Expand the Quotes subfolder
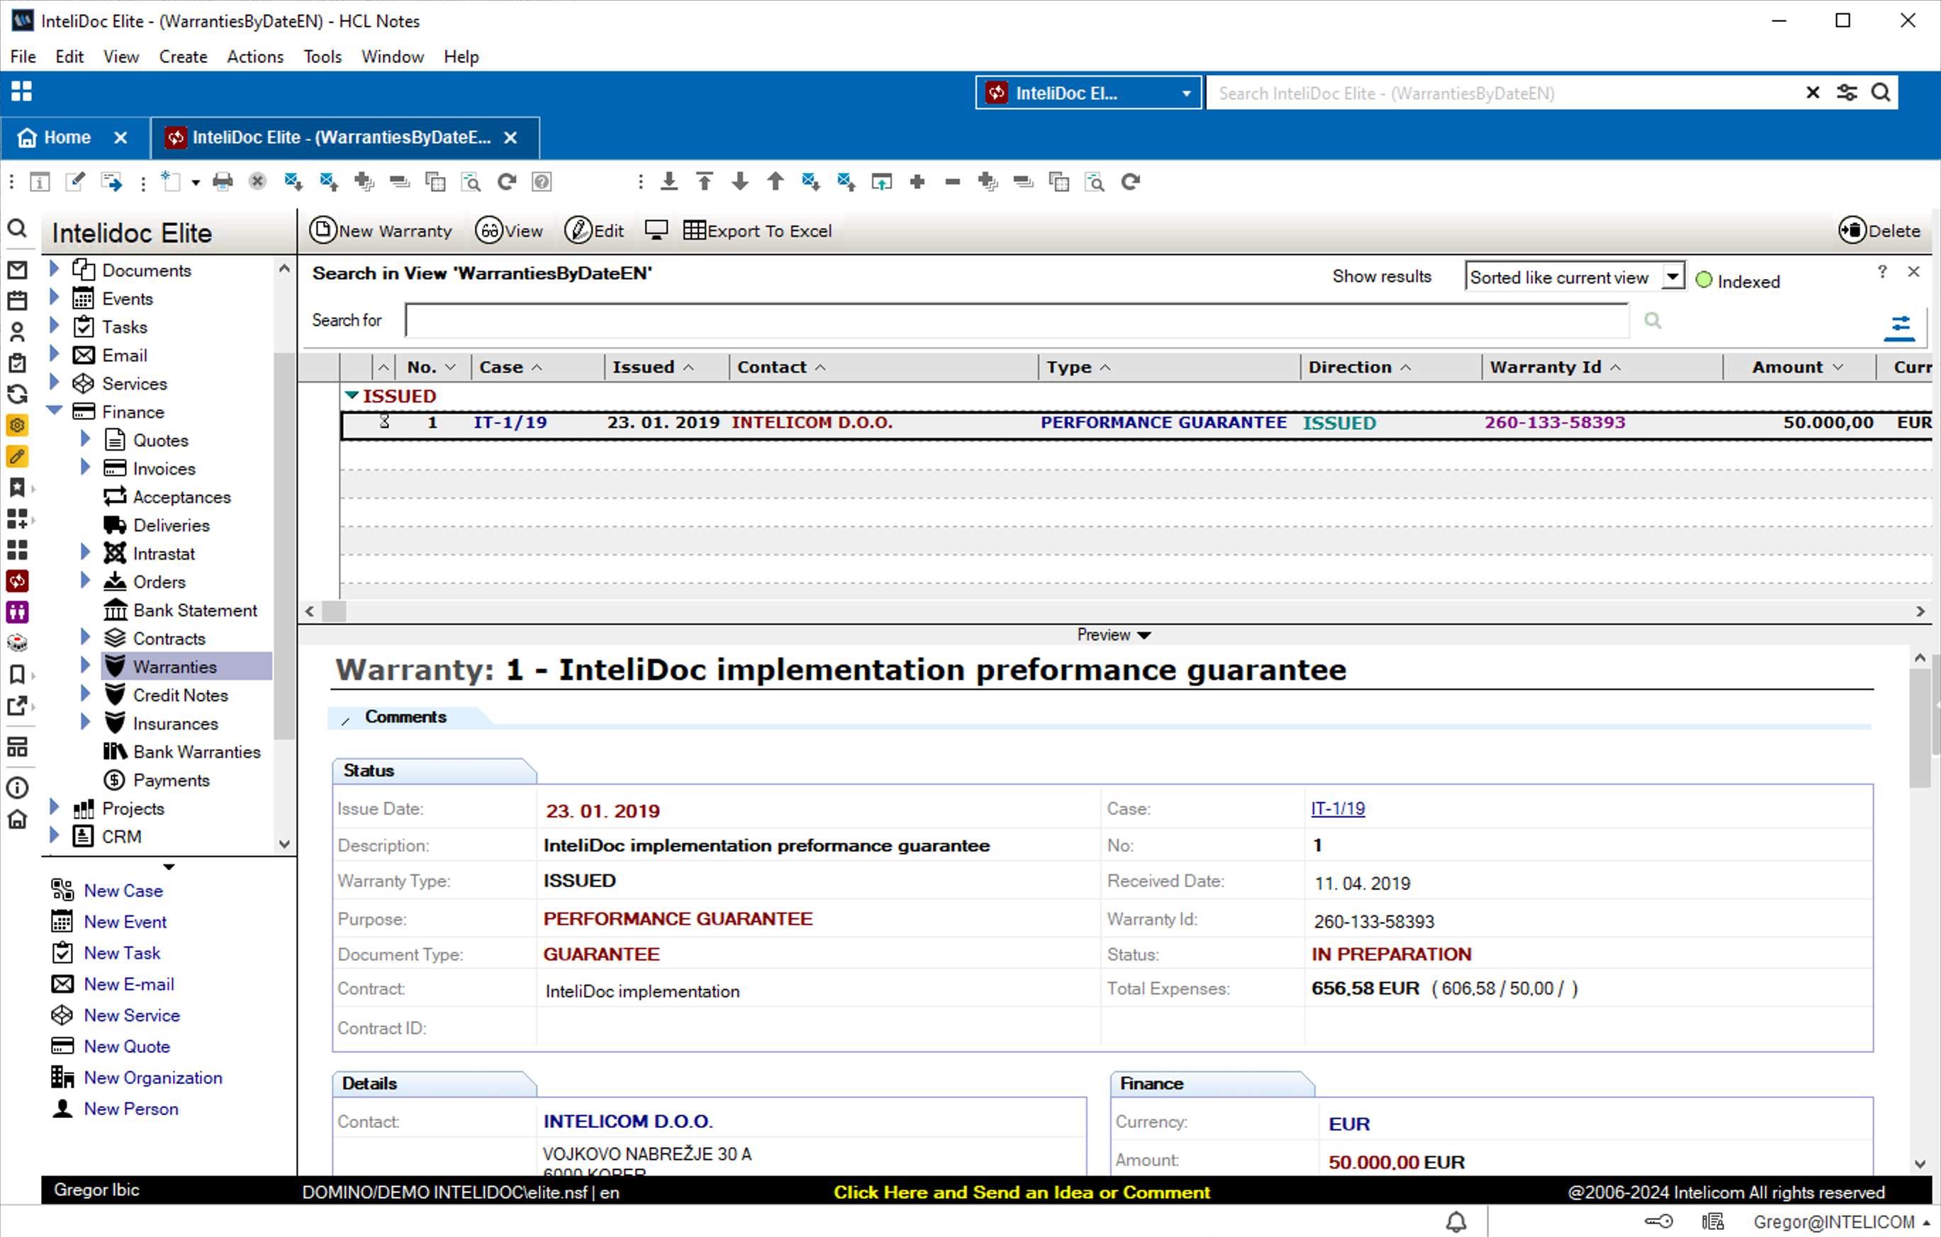The width and height of the screenshot is (1941, 1237). point(84,439)
